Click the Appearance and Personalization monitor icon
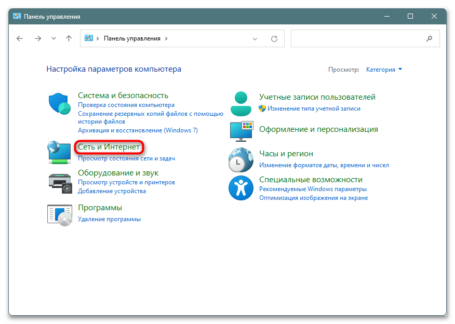Screen dimensions: 455x324 (x=242, y=131)
